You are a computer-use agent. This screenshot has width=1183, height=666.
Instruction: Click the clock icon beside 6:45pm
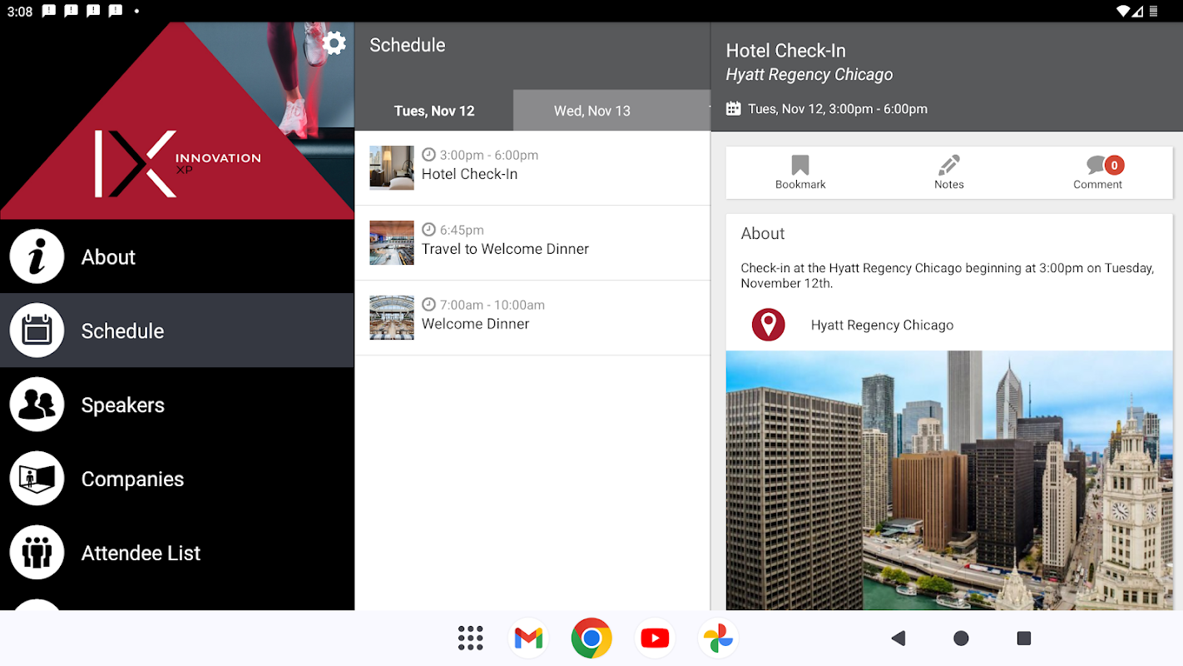428,230
